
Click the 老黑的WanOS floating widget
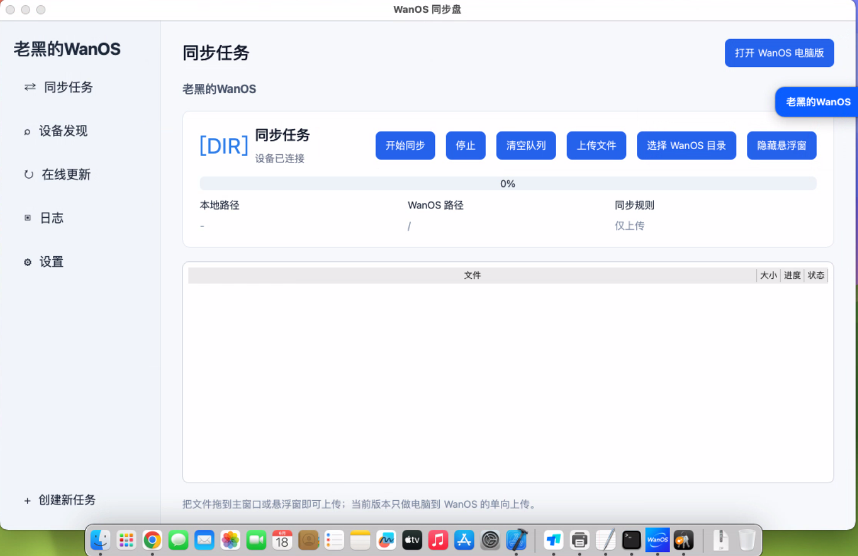coord(817,102)
